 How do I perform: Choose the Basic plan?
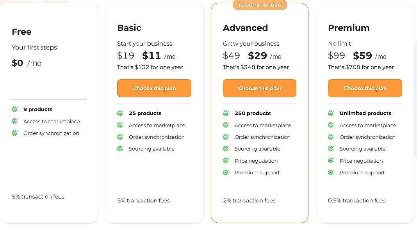coord(154,88)
